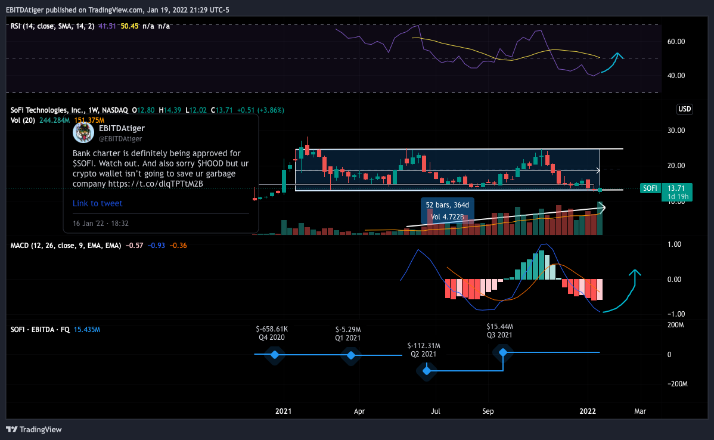Click the high price value H14.39
This screenshot has width=714, height=440.
tap(169, 110)
